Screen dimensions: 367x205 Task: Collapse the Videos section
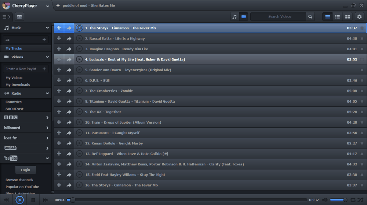click(47, 57)
